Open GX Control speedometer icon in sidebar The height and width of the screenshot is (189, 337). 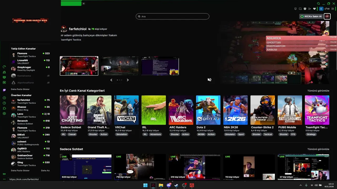4,67
